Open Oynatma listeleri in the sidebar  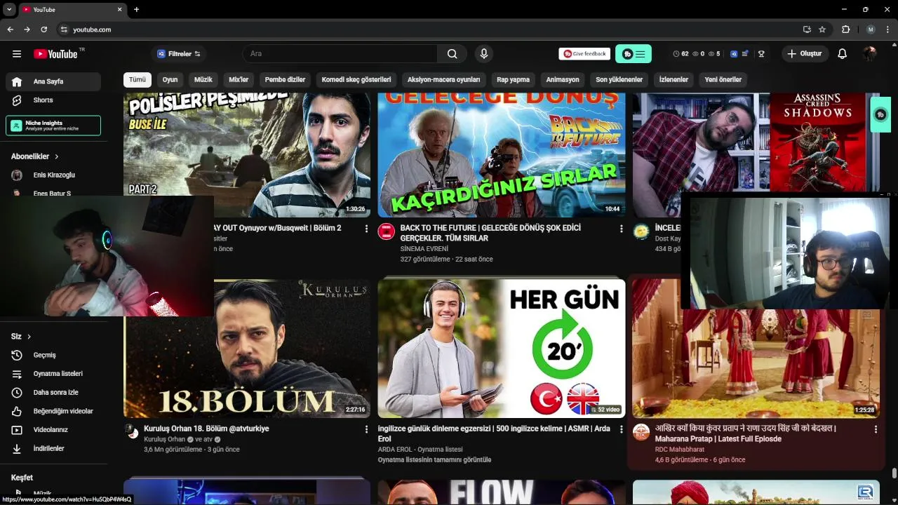tap(56, 374)
